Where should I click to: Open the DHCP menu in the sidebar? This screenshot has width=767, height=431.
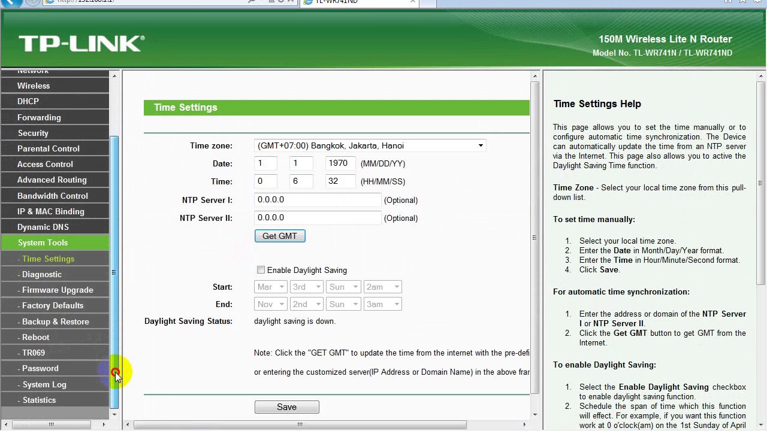pyautogui.click(x=55, y=101)
